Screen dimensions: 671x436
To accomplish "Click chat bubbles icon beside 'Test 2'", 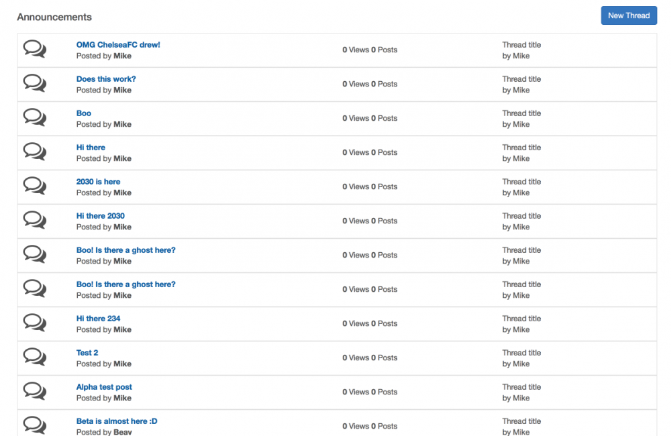I will 35,357.
